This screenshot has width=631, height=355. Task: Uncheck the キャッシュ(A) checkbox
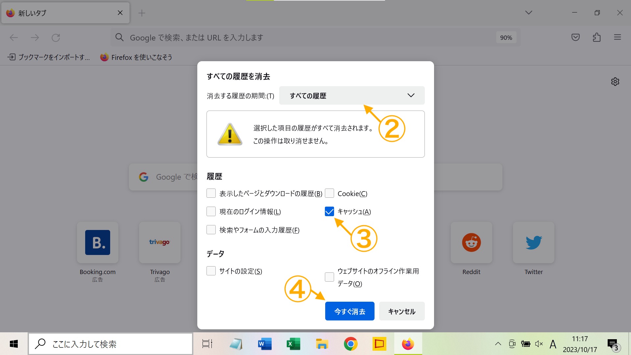pyautogui.click(x=329, y=211)
